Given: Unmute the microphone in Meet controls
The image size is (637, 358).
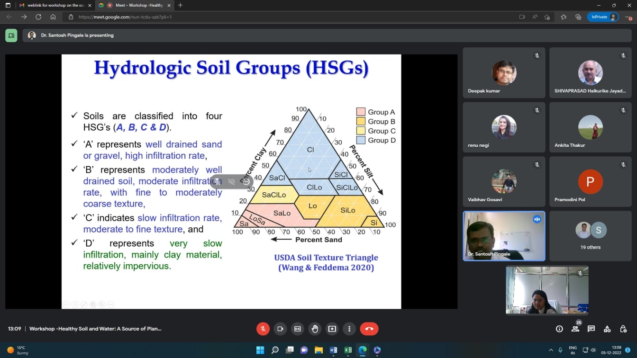Looking at the screenshot, I should [x=263, y=329].
